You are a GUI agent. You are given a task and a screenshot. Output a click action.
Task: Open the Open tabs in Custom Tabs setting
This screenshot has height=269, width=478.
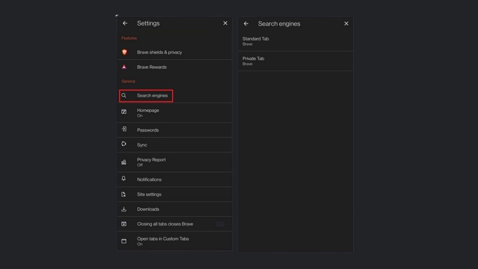pos(175,241)
